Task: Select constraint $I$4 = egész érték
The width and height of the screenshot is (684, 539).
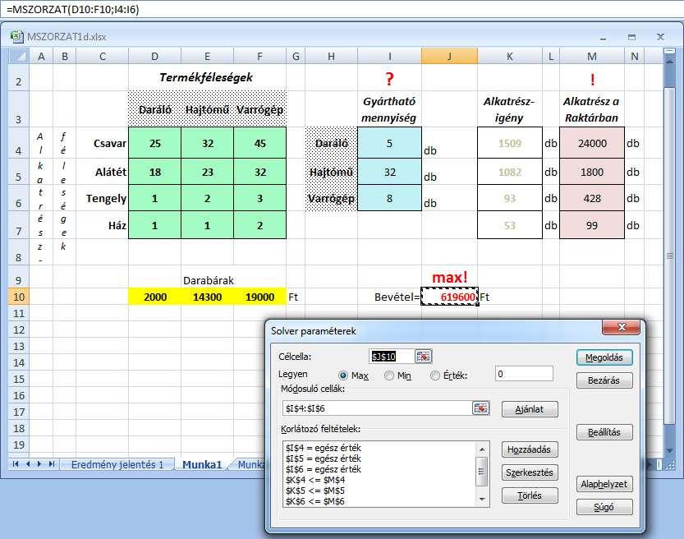Action: [x=324, y=448]
